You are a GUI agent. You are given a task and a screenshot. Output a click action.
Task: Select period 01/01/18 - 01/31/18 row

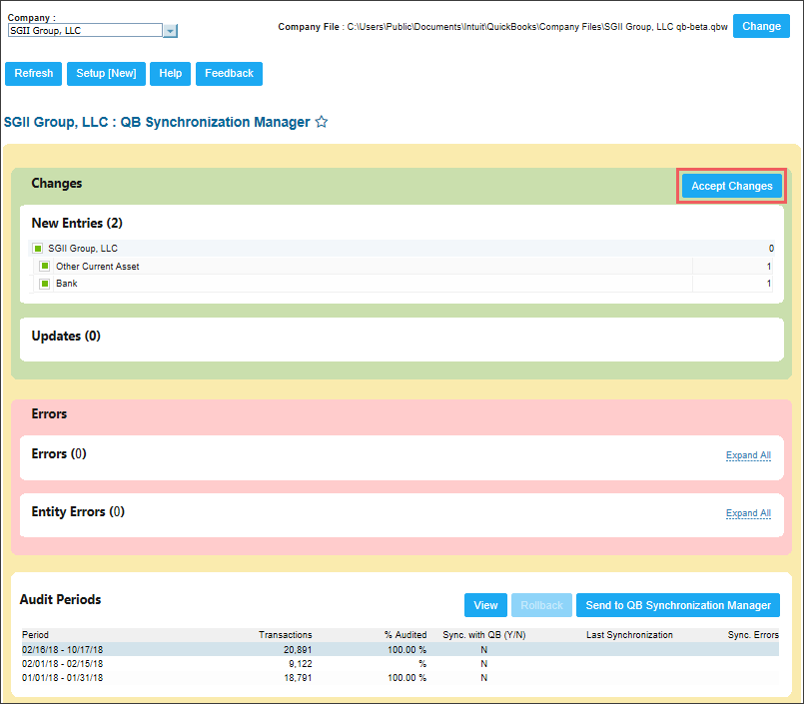click(400, 677)
